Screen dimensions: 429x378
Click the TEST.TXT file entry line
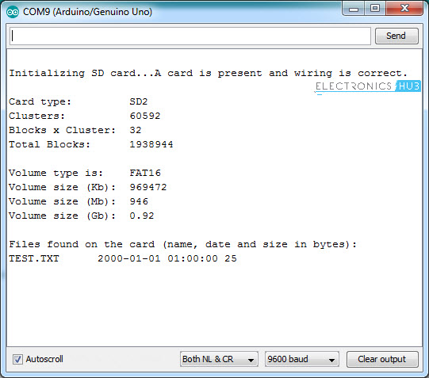[123, 258]
